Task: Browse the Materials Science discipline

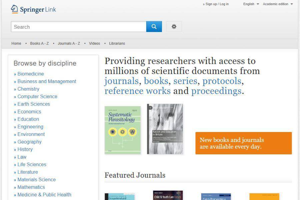Action: pyautogui.click(x=37, y=180)
